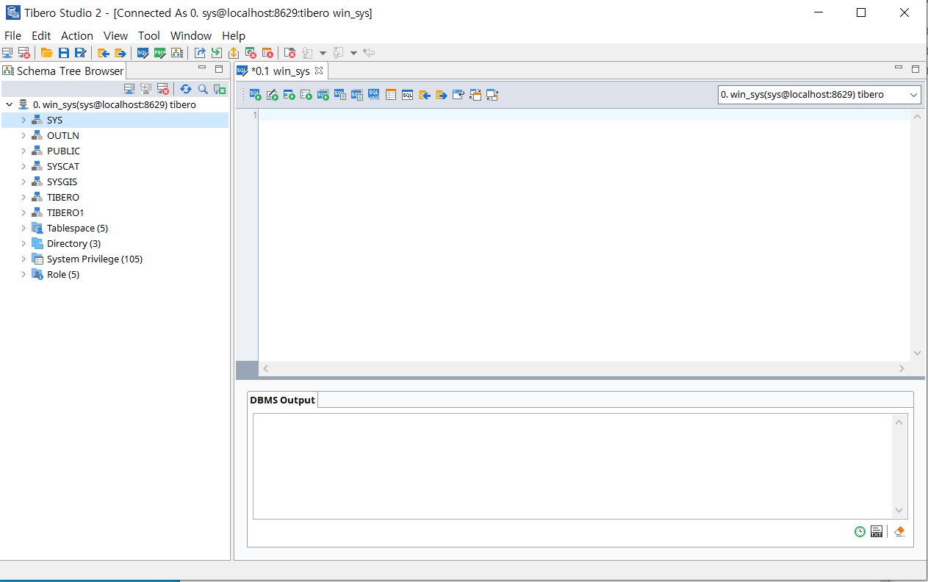Viewport: 928px width, 582px height.
Task: Close the *0.1 win_sys editor tab
Action: point(319,71)
